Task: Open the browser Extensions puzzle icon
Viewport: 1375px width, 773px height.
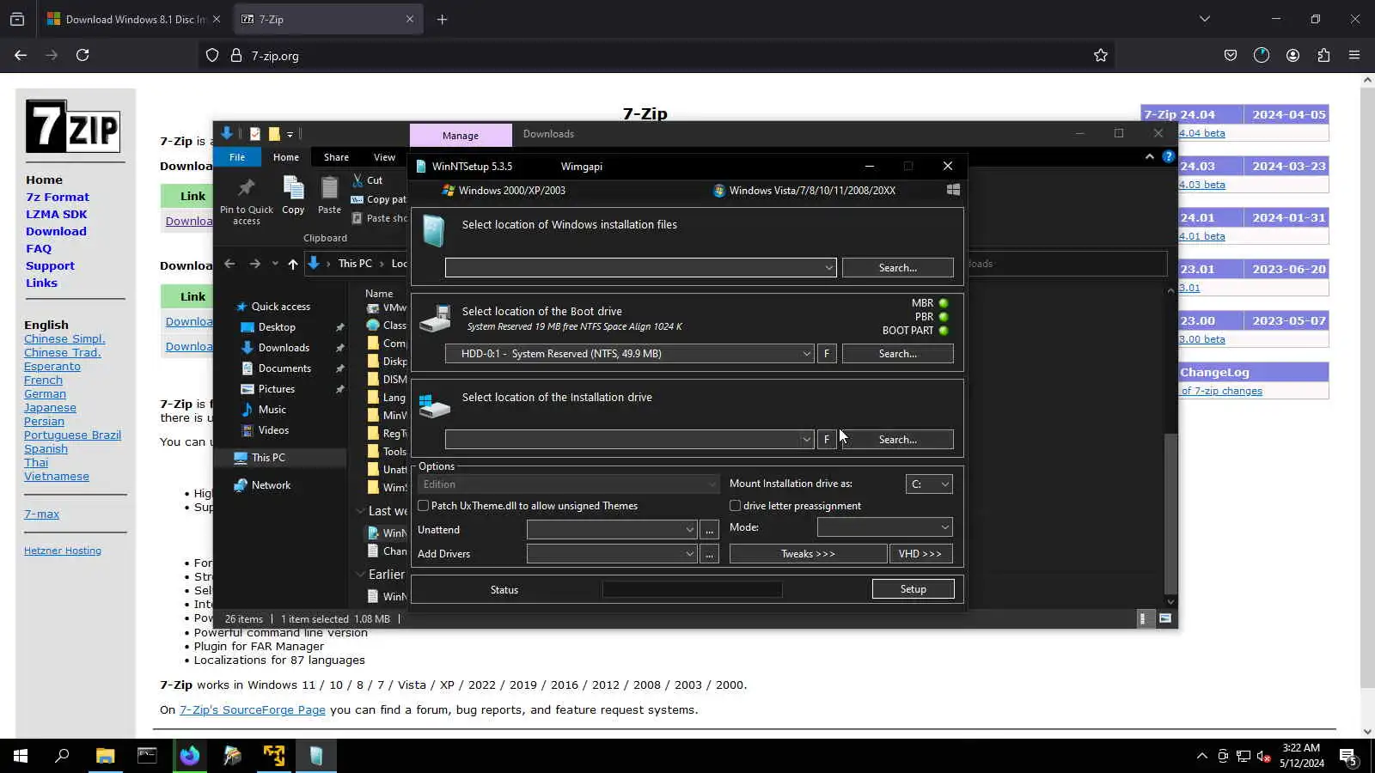Action: (x=1323, y=56)
